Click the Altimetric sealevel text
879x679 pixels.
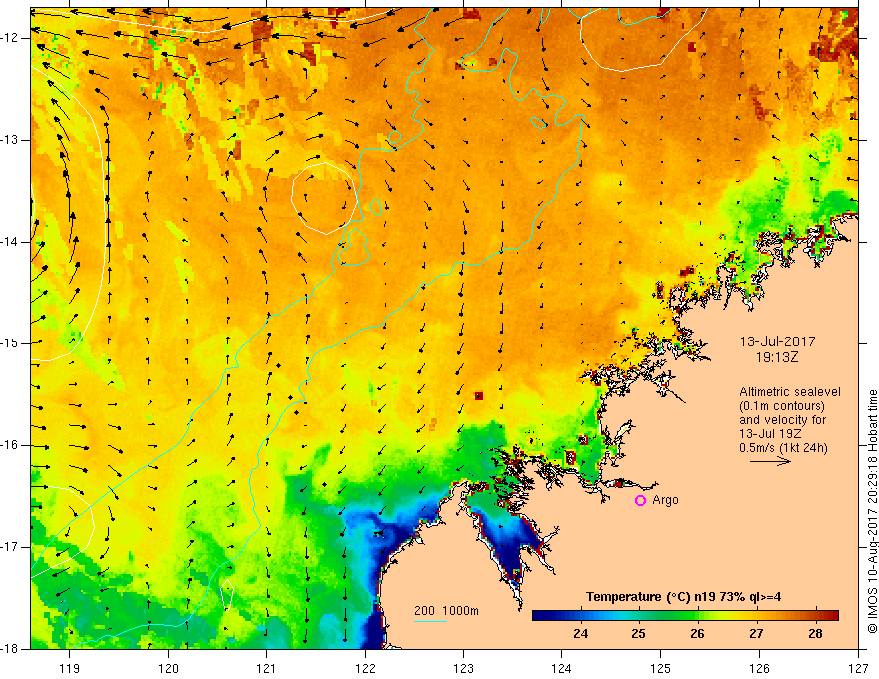(x=790, y=392)
